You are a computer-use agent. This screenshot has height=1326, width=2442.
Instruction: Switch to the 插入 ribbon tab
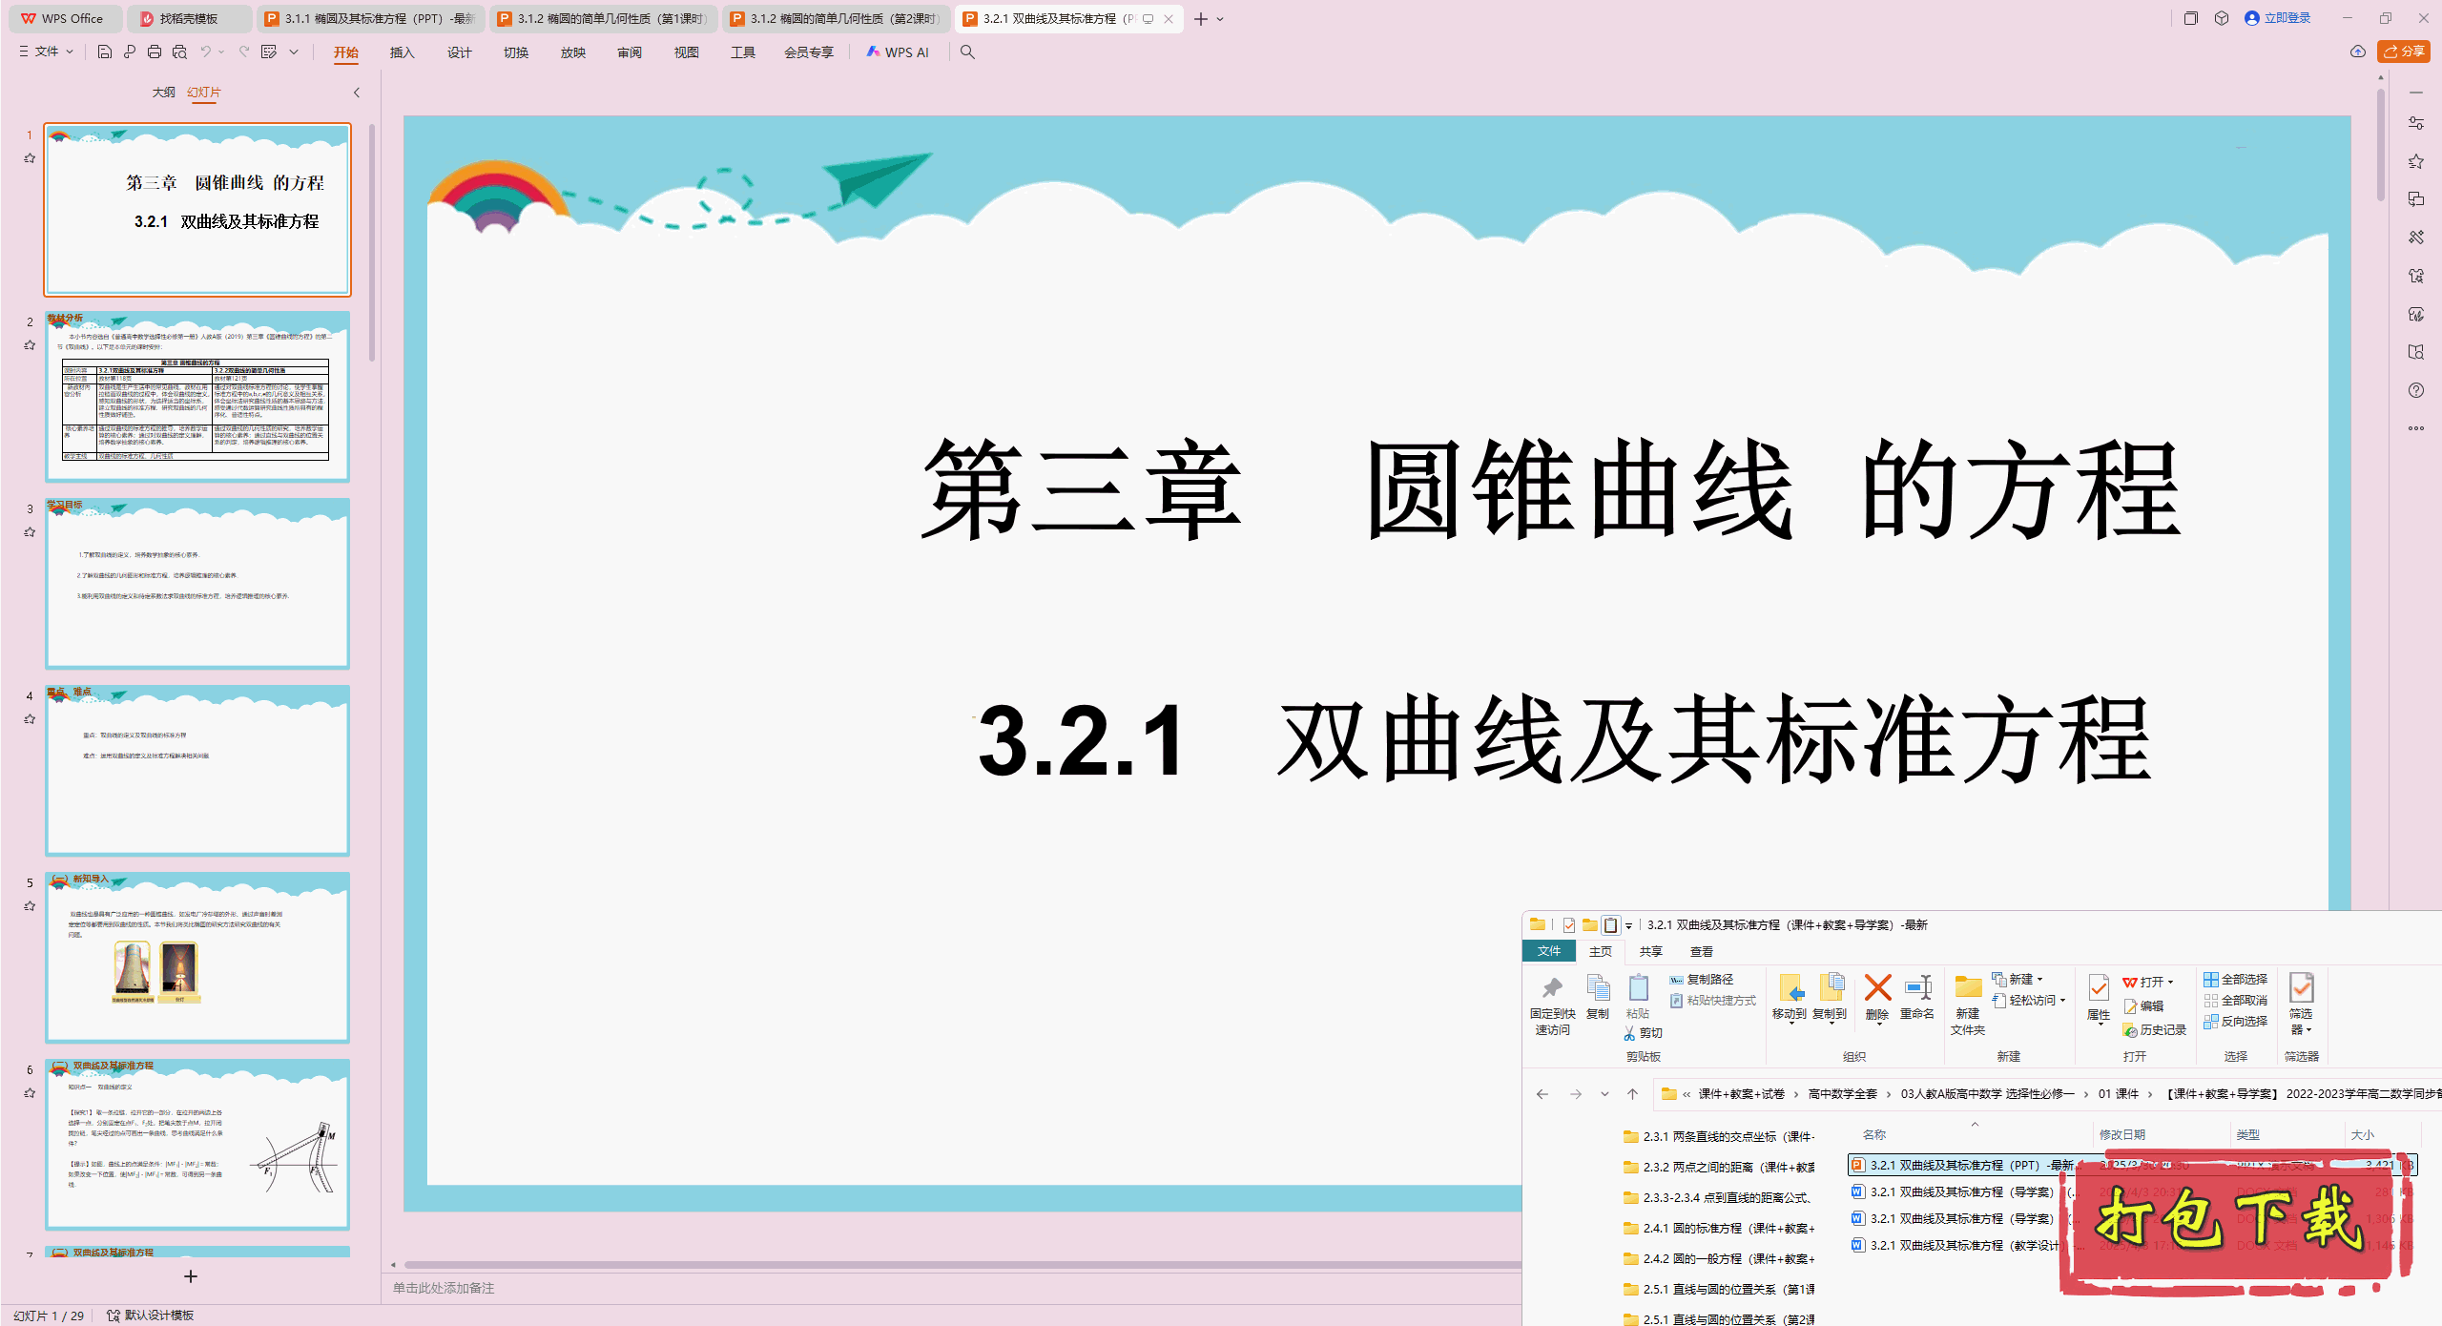click(x=402, y=52)
